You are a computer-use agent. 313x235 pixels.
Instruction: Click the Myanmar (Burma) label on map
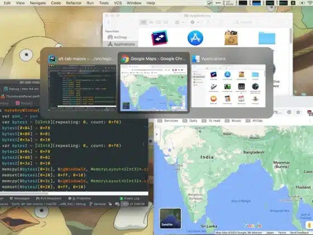click(x=282, y=164)
